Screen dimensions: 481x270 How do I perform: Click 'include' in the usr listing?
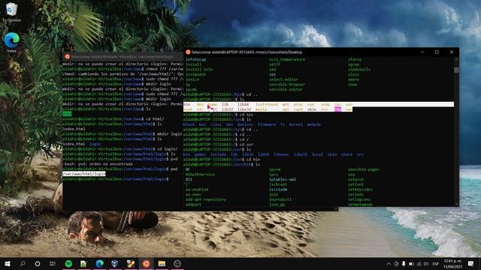click(218, 154)
